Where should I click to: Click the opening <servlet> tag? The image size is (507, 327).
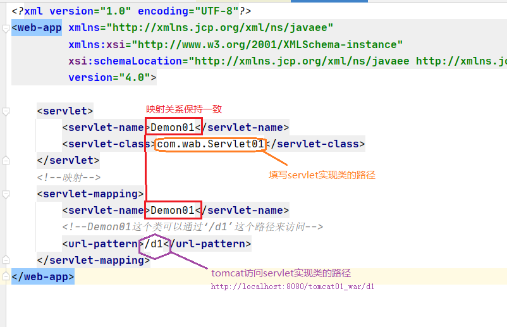[x=65, y=111]
